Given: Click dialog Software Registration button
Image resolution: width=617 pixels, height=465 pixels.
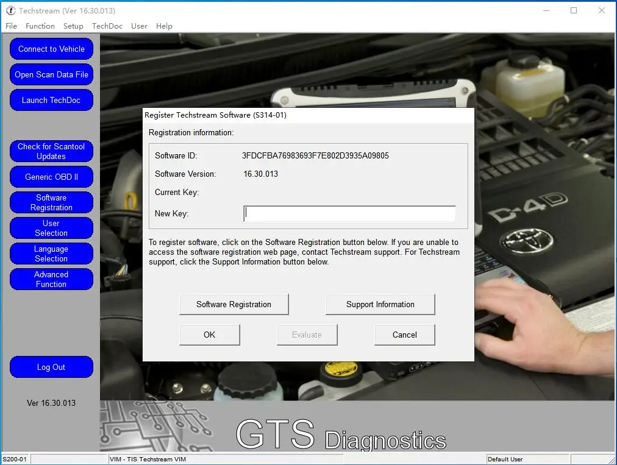Looking at the screenshot, I should click(x=234, y=305).
